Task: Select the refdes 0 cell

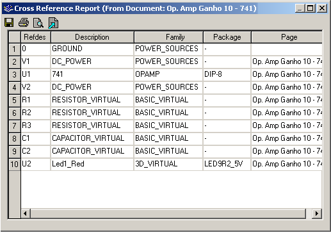Action: 36,49
